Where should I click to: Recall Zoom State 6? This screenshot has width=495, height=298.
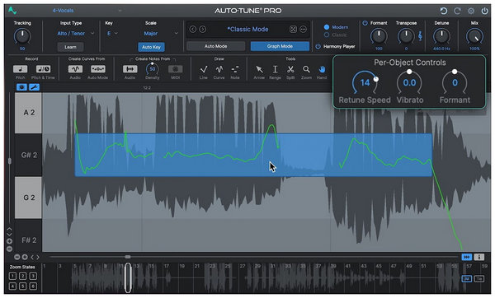tap(33, 286)
